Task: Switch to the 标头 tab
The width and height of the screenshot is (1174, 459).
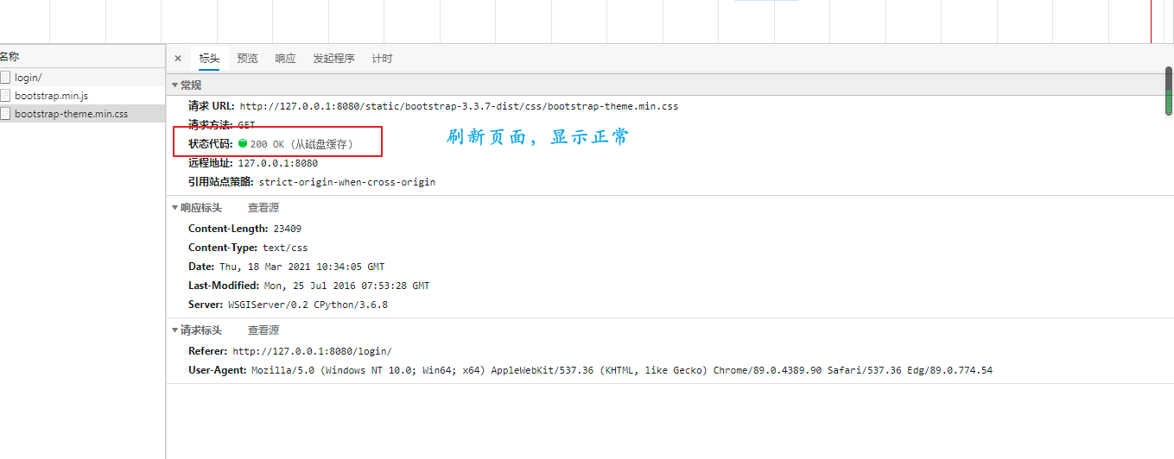Action: [x=209, y=59]
